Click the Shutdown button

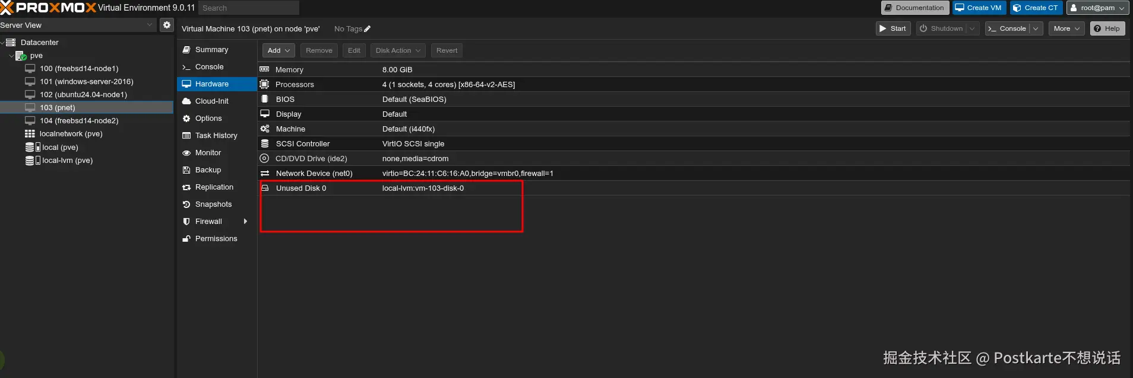point(941,28)
